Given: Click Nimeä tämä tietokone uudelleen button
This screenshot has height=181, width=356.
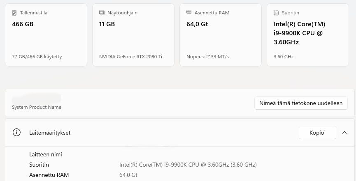Looking at the screenshot, I should coord(301,103).
